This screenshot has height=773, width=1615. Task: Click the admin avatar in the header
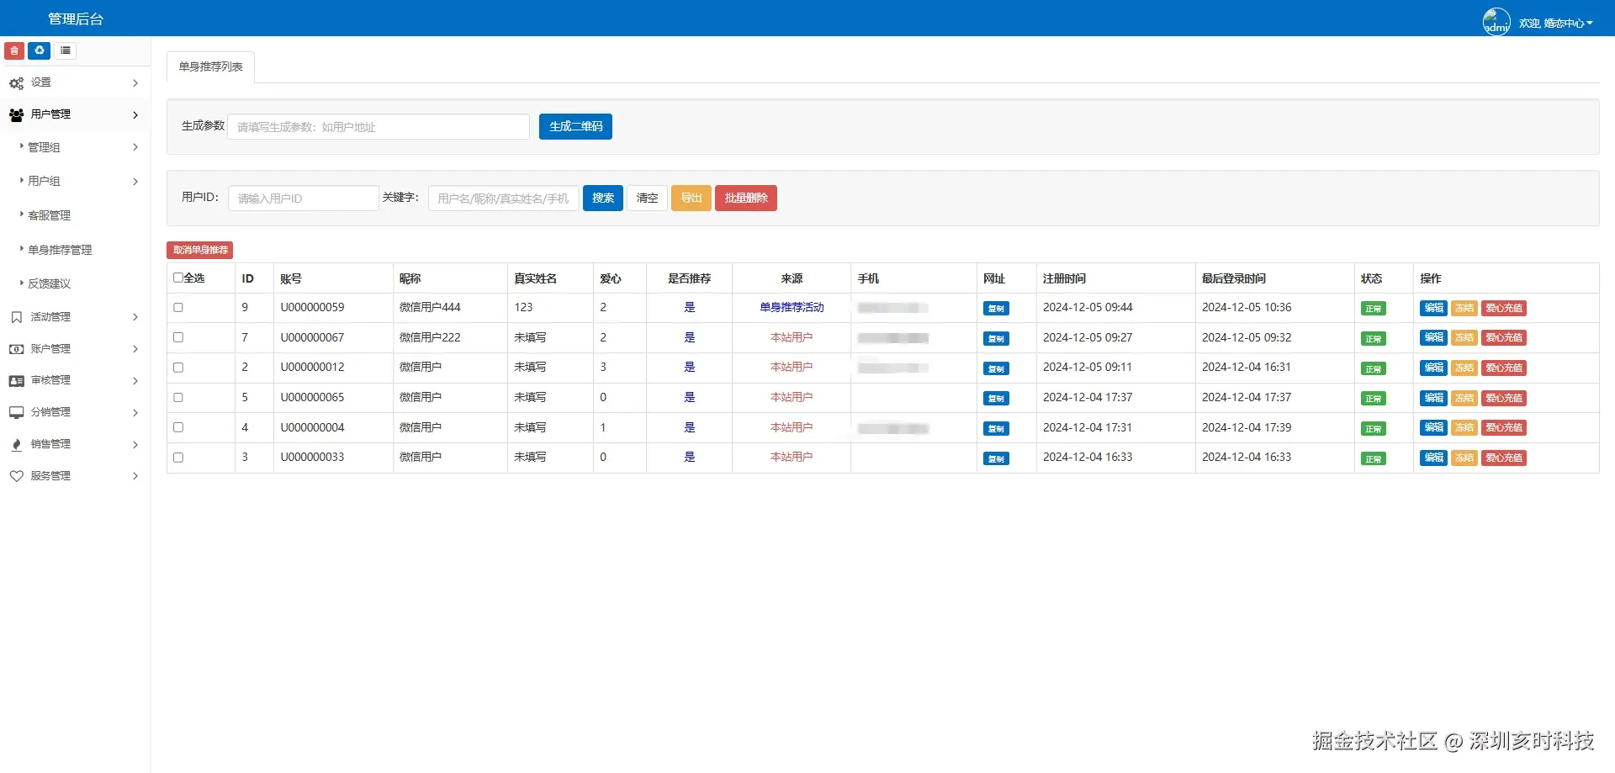point(1496,21)
